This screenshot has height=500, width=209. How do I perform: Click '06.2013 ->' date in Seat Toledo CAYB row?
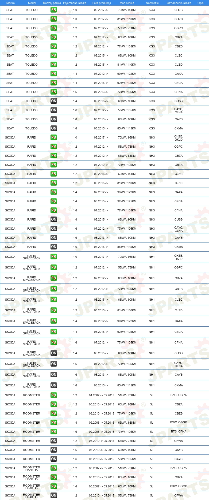101,119
